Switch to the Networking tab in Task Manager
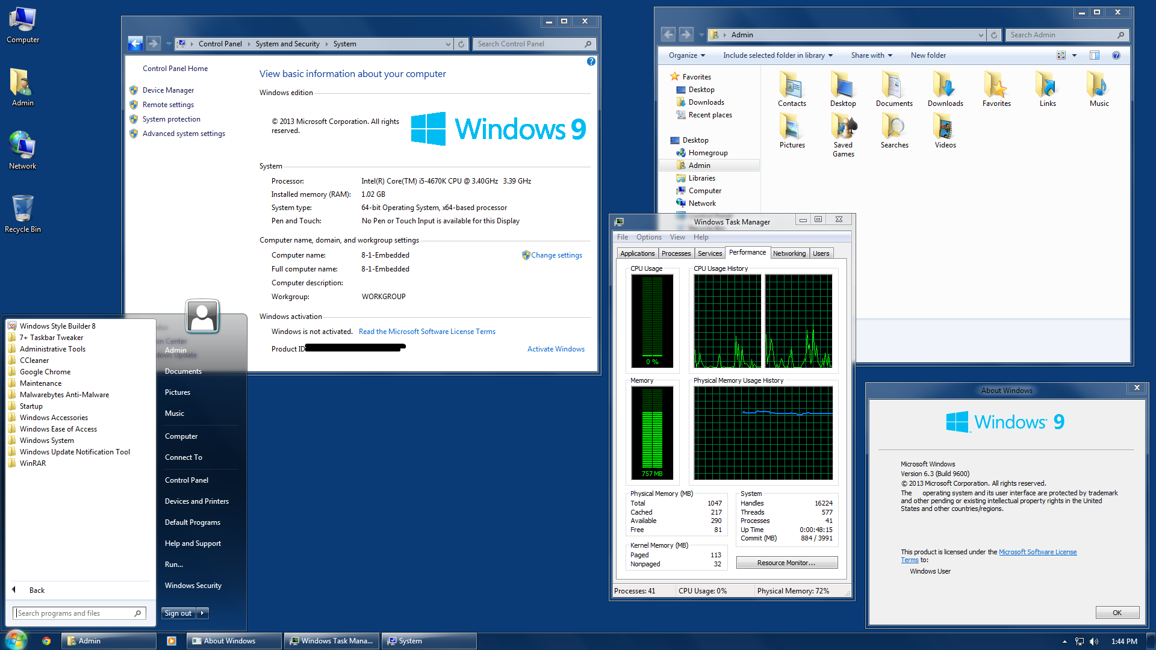 tap(789, 253)
